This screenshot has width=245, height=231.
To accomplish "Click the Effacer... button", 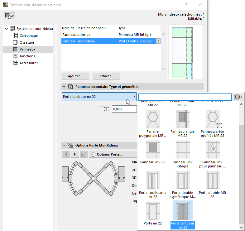I will tap(107, 76).
